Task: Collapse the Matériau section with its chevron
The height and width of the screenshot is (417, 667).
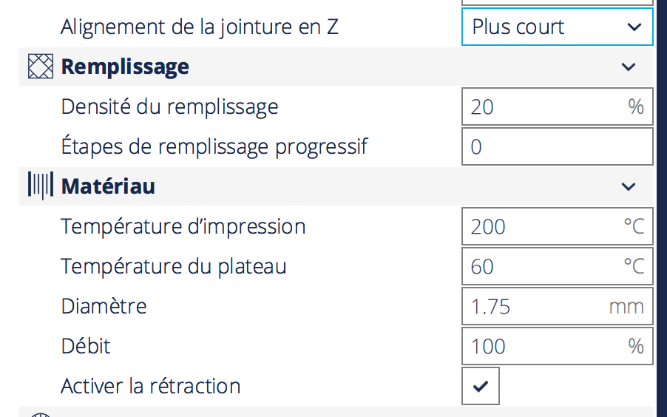Action: pos(629,186)
